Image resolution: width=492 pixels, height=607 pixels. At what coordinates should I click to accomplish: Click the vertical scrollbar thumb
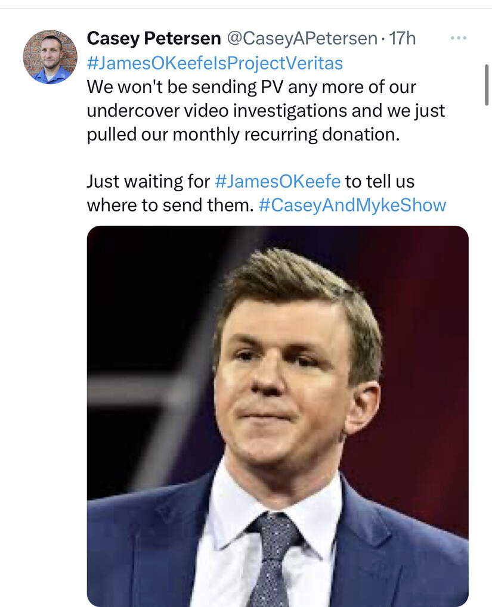pos(487,85)
